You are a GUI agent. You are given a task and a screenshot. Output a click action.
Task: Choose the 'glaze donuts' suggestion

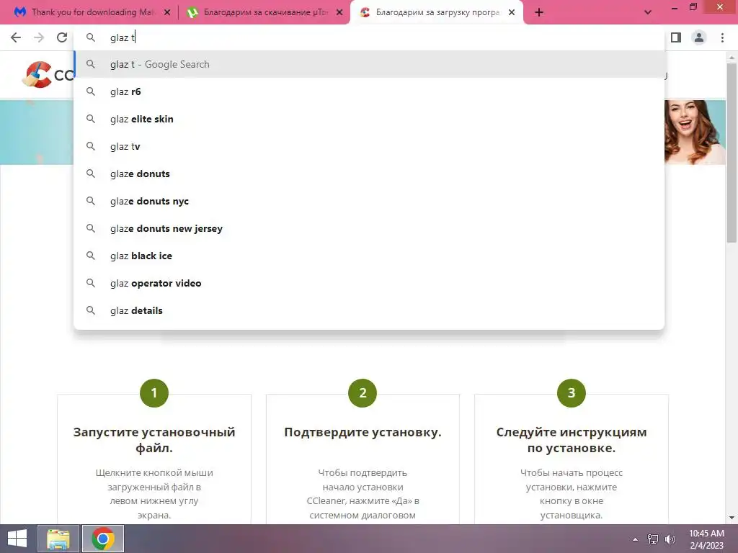pos(369,174)
